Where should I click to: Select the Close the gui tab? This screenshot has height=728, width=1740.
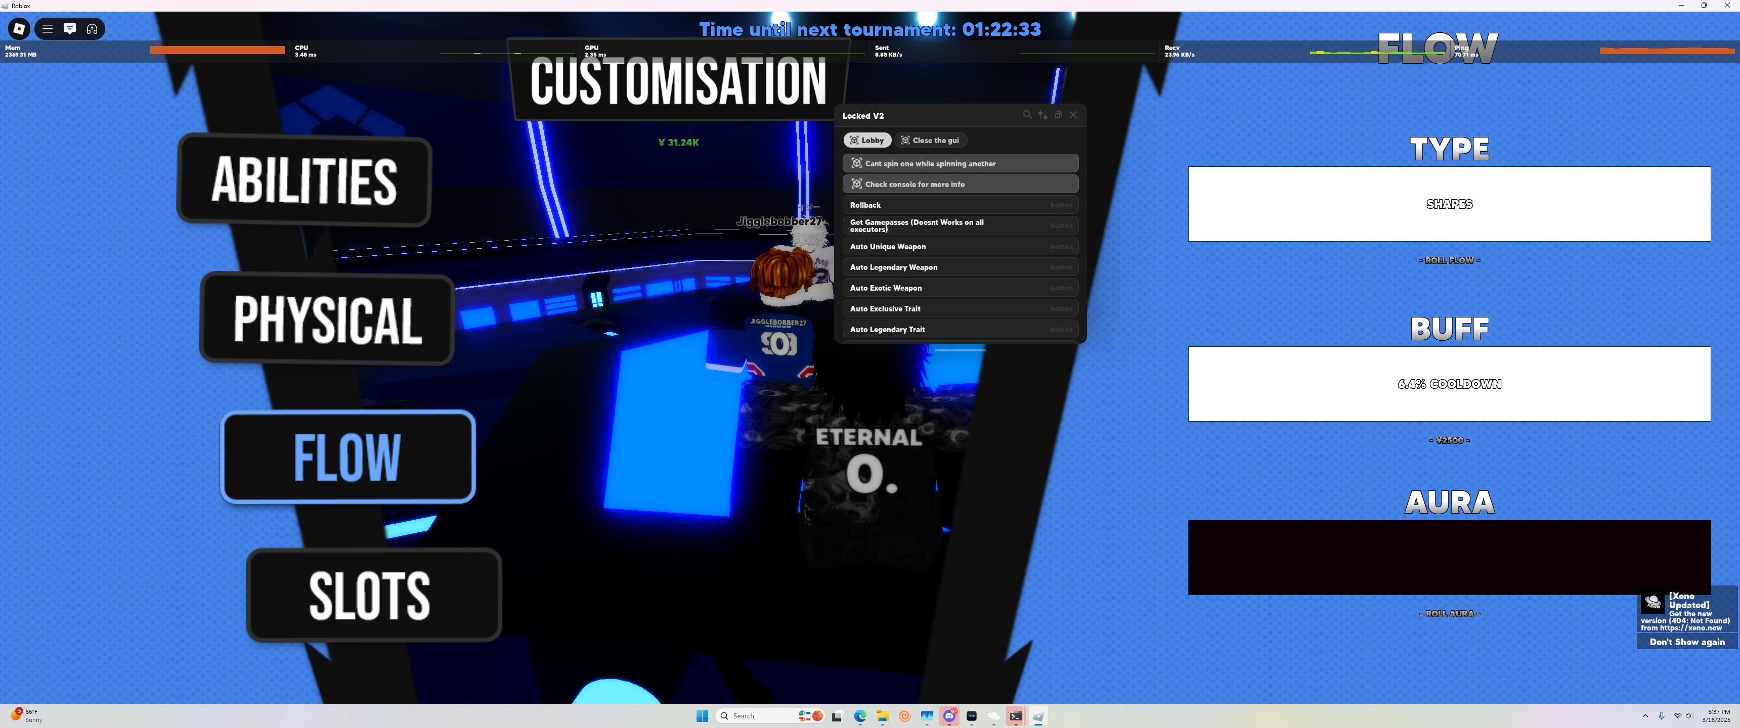[930, 141]
